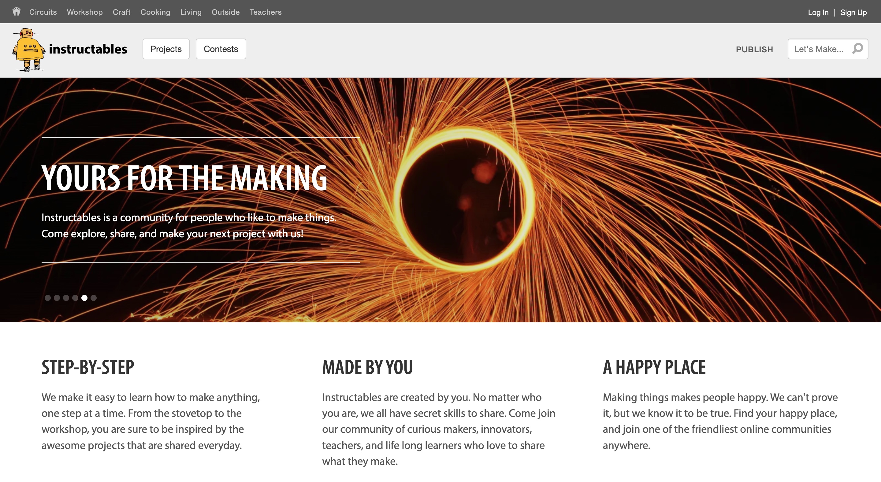The width and height of the screenshot is (881, 482).
Task: Click the Sign Up link
Action: point(853,12)
